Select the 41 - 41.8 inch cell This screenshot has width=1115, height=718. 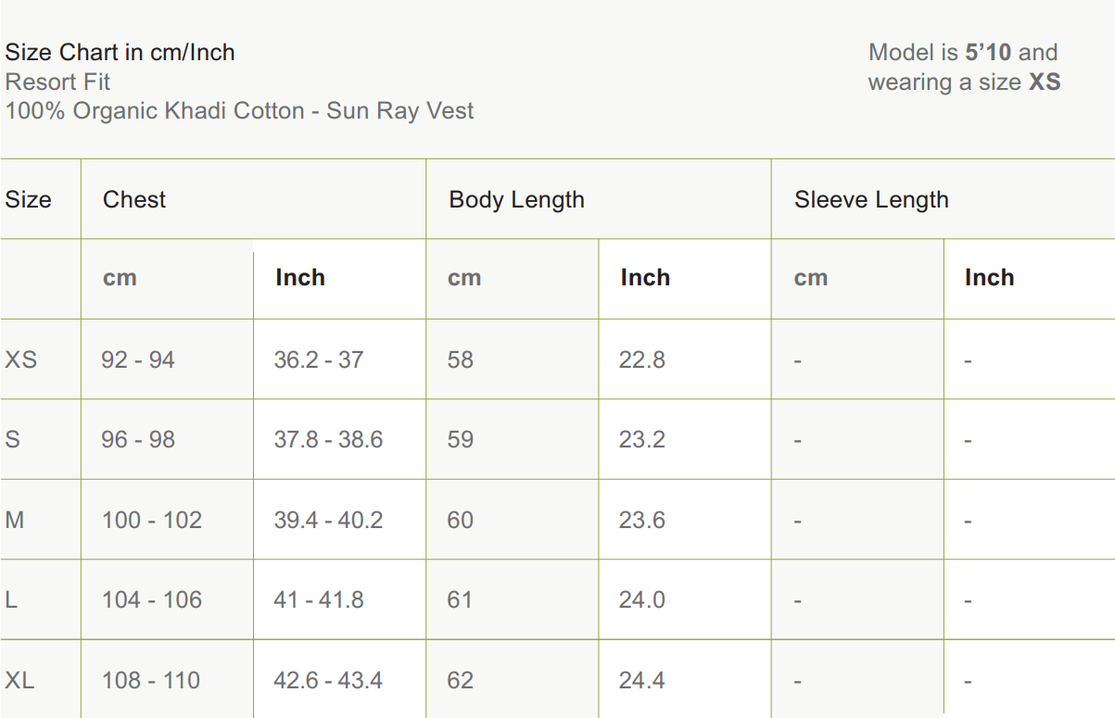tap(319, 599)
